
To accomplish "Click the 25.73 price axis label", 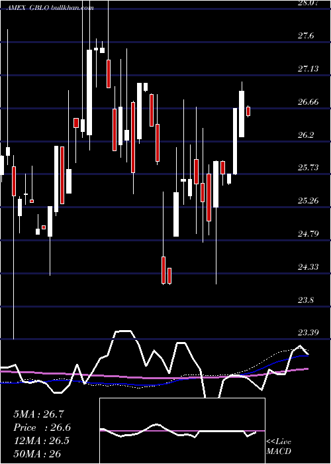I will [308, 168].
